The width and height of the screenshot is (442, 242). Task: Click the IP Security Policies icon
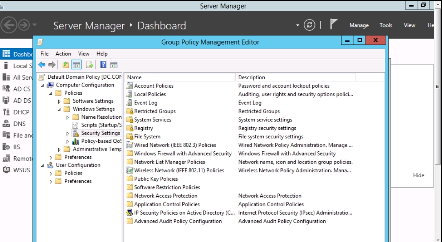coord(130,213)
